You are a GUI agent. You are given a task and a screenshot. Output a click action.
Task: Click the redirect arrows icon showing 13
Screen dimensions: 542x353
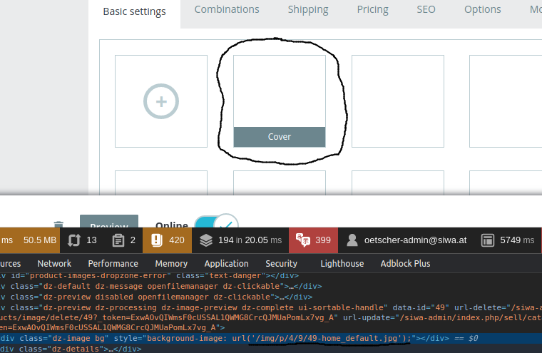pos(74,240)
